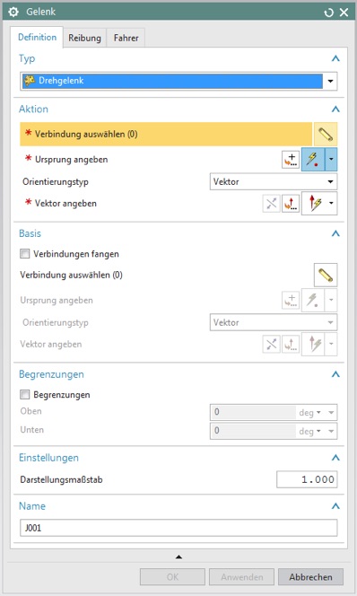This screenshot has width=357, height=596.
Task: Expand the point type arrow beside Ursprung angeben
Action: pos(331,159)
